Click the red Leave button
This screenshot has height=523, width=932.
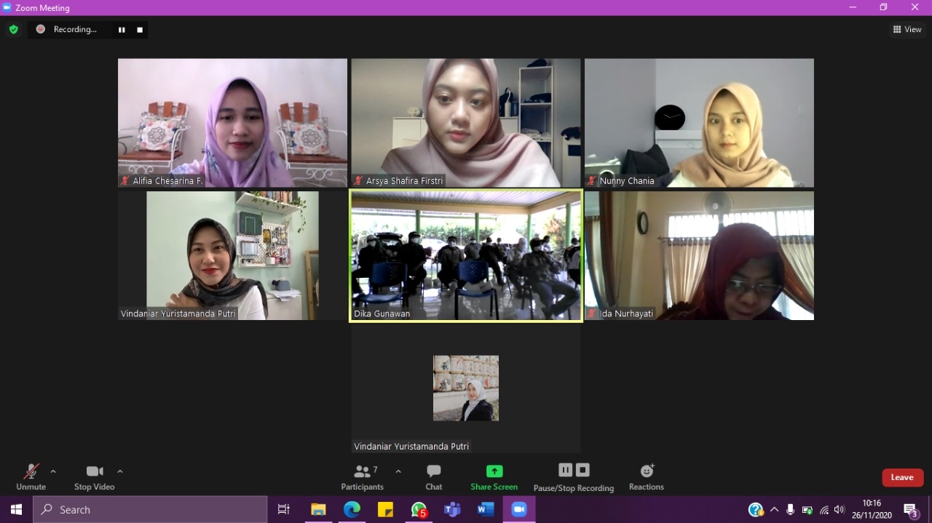[x=902, y=477]
